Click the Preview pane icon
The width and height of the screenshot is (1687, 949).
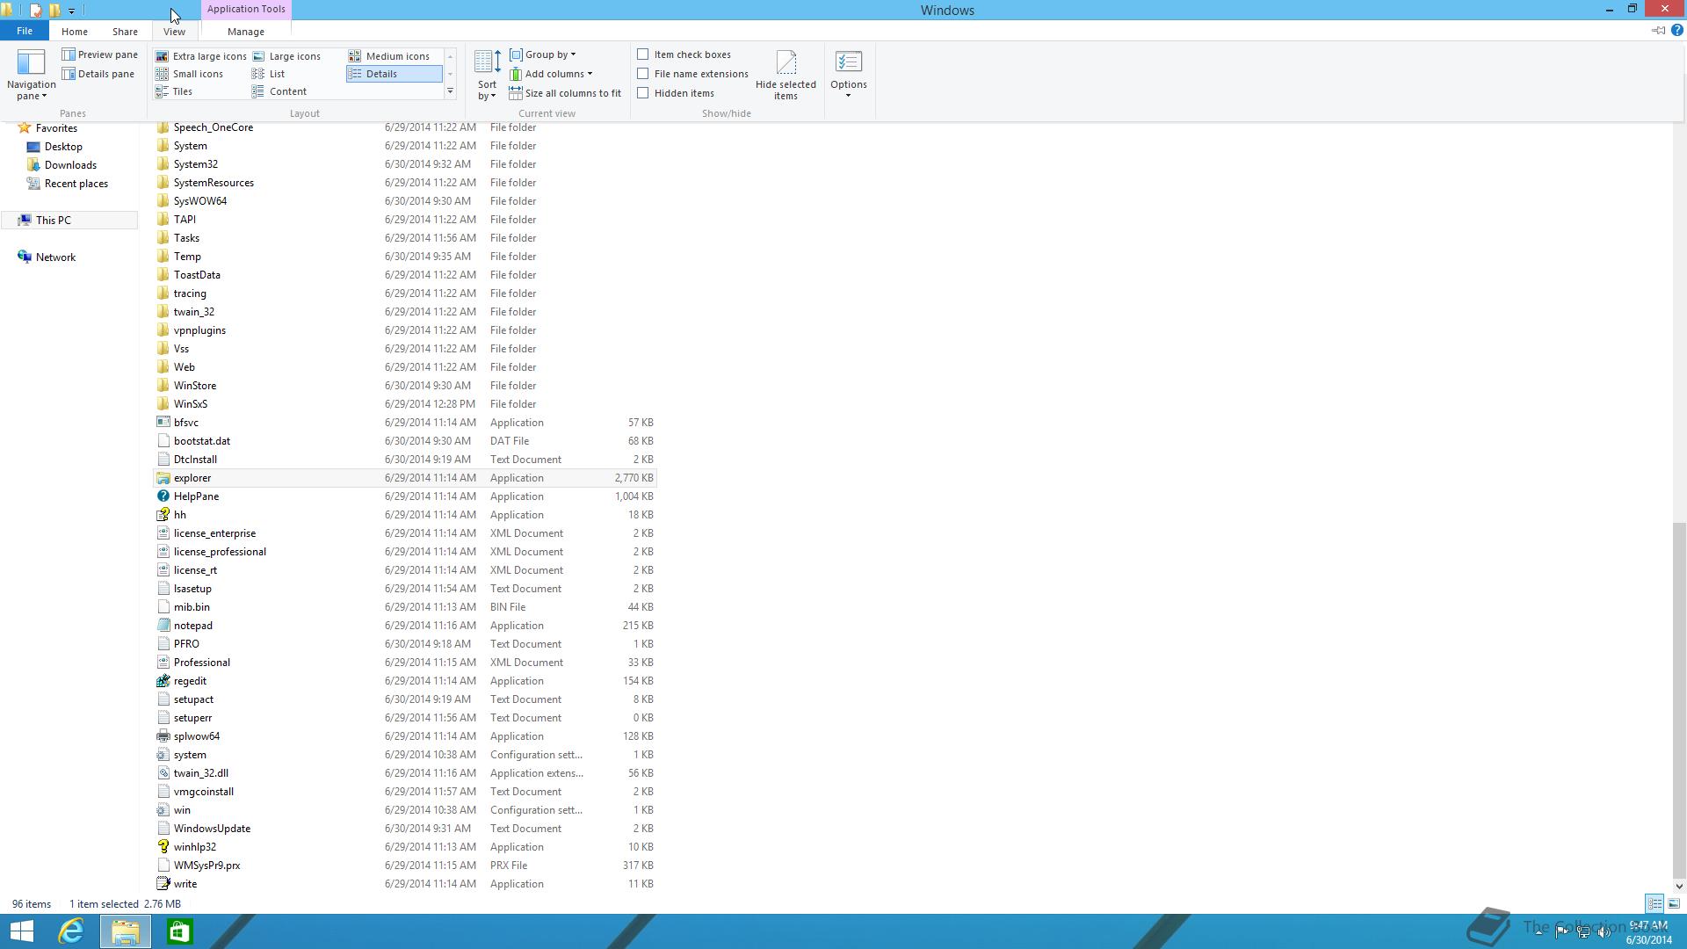tap(69, 54)
